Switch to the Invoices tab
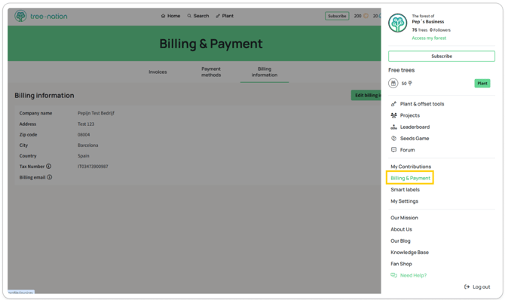The width and height of the screenshot is (505, 300). click(158, 72)
